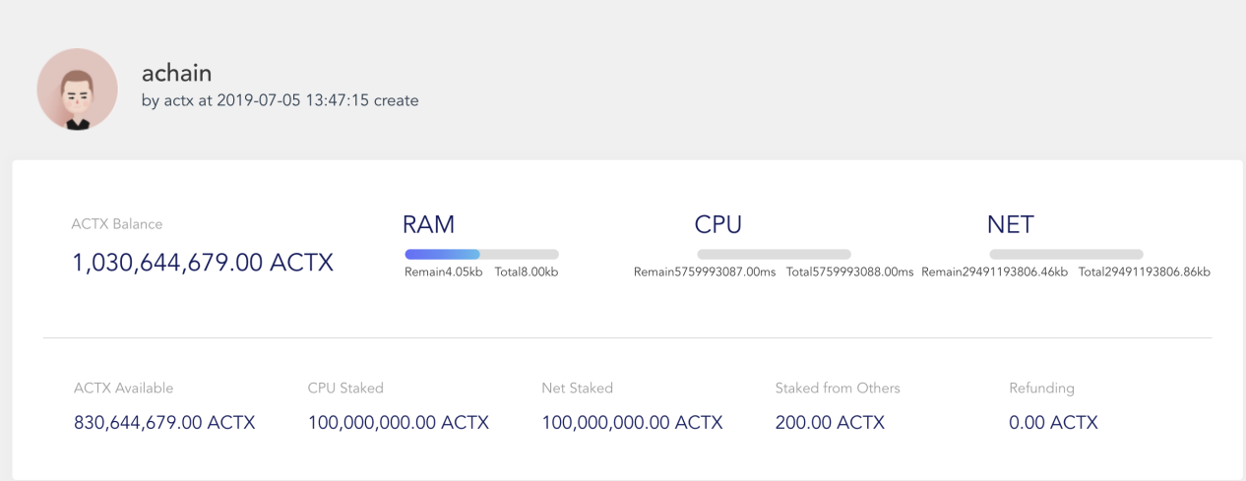
Task: Click the Refunding 0.00 ACTX value
Action: pyautogui.click(x=1053, y=423)
